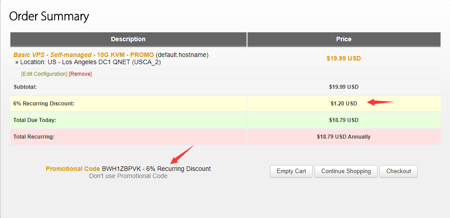This screenshot has height=218, width=450.
Task: Select the Order Summary heading
Action: click(49, 16)
